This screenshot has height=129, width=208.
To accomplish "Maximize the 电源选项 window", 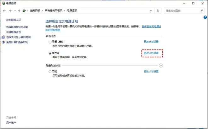I will [x=193, y=3].
